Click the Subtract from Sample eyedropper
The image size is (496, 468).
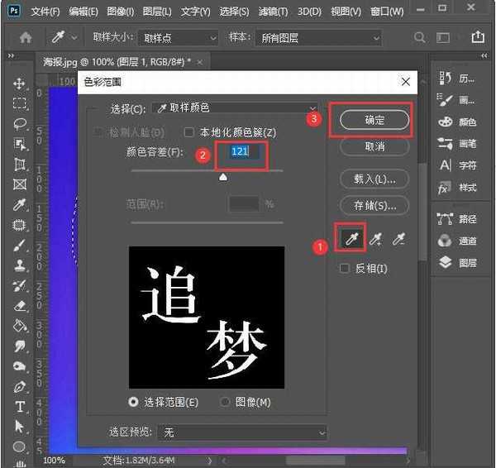399,239
